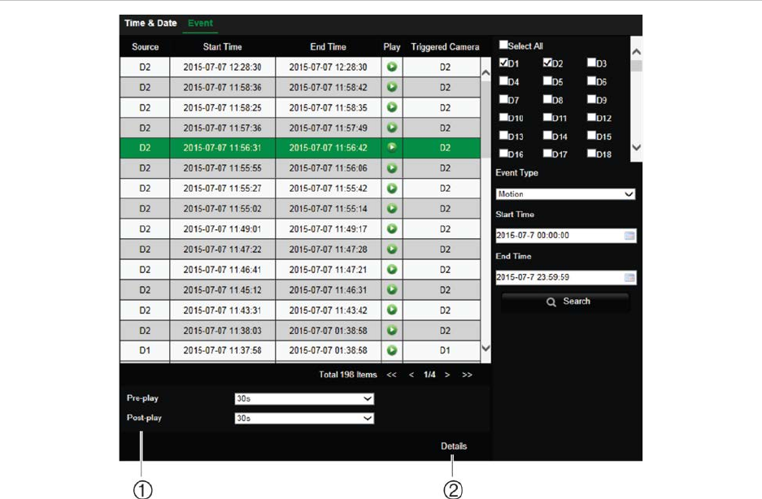Screen dimensions: 762x499
Task: Play the event starting 11:58:36
Action: pyautogui.click(x=392, y=88)
